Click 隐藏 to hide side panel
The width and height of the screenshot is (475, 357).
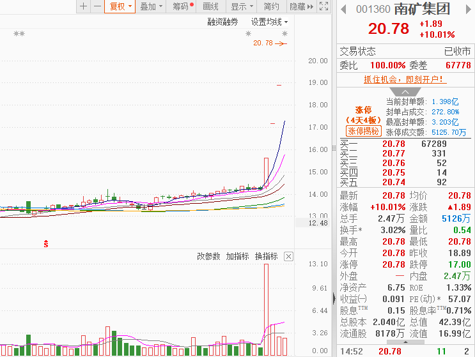point(301,6)
